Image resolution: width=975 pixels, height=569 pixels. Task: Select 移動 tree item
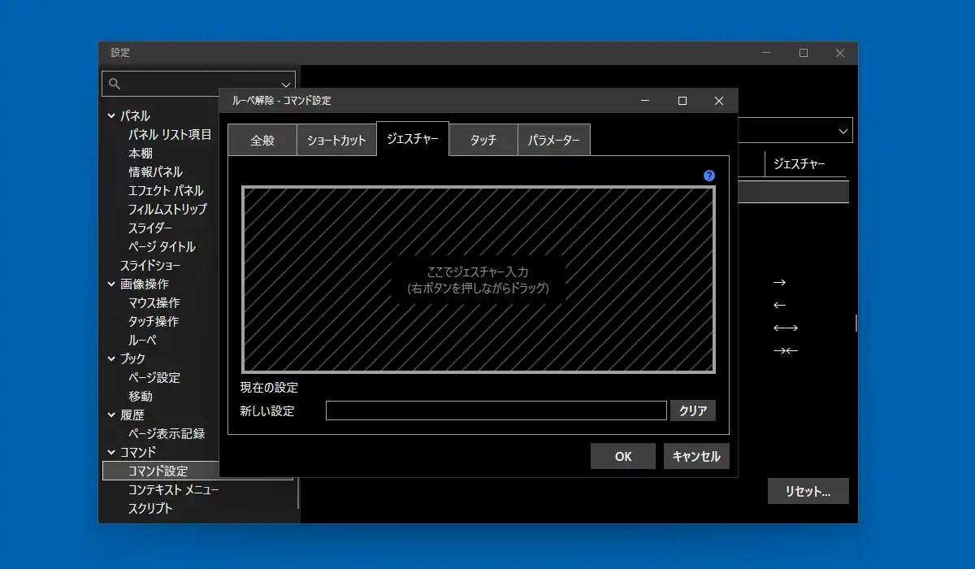(x=141, y=397)
